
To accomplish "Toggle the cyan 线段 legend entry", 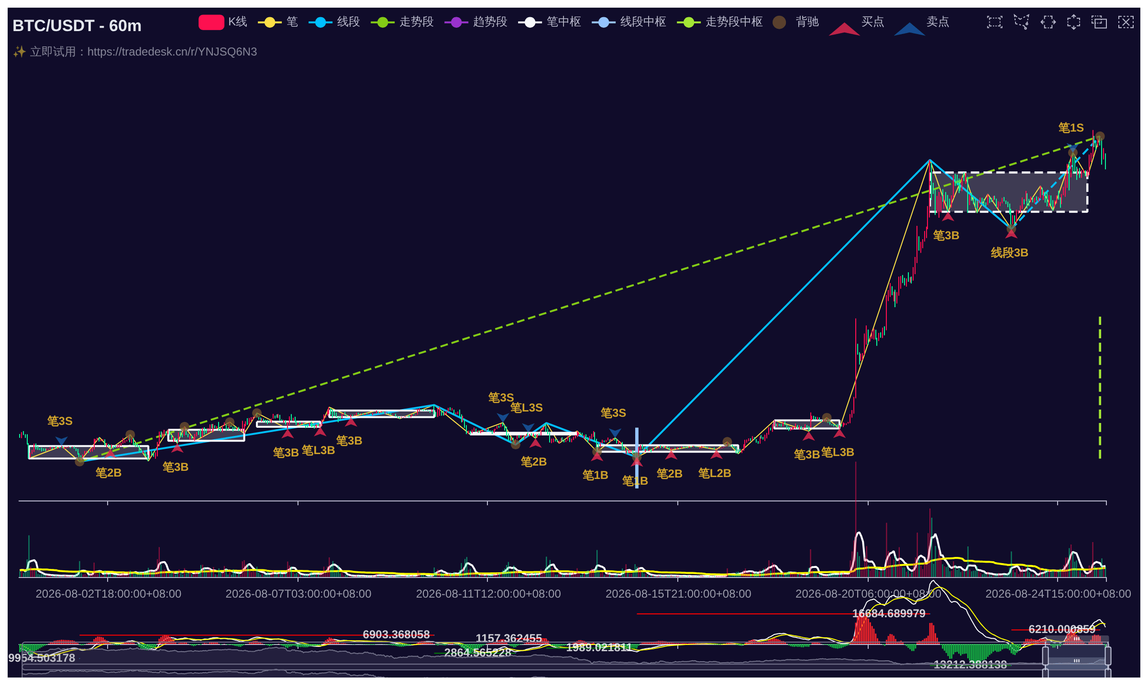I will point(334,22).
